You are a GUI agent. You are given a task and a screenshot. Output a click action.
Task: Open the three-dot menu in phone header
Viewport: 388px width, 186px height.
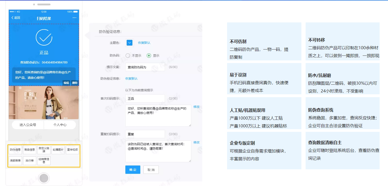point(75,18)
